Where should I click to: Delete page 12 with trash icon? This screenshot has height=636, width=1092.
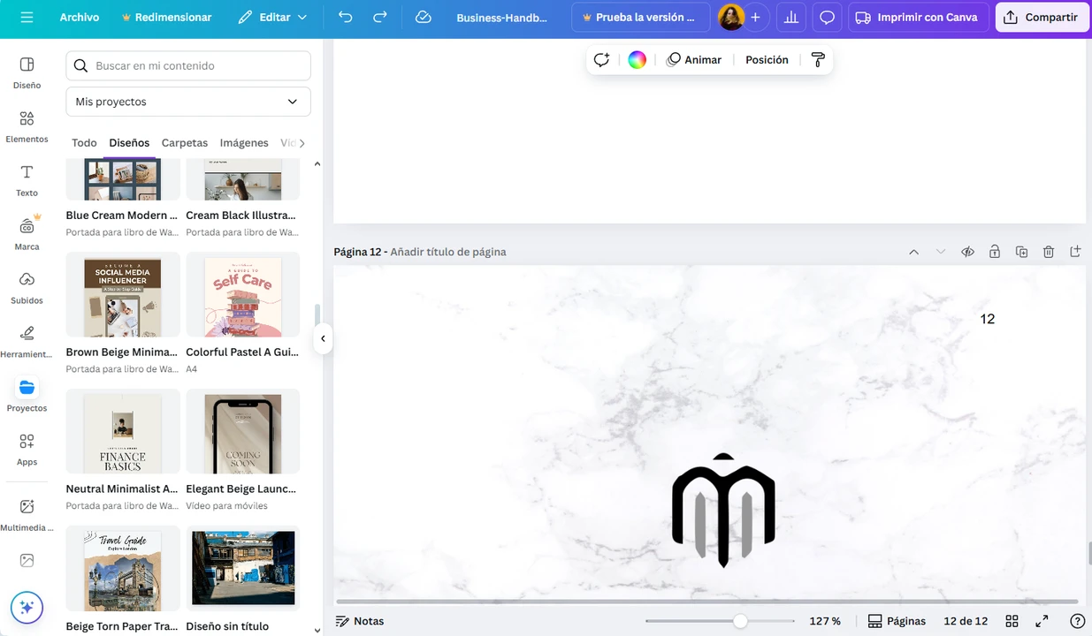[x=1049, y=252]
